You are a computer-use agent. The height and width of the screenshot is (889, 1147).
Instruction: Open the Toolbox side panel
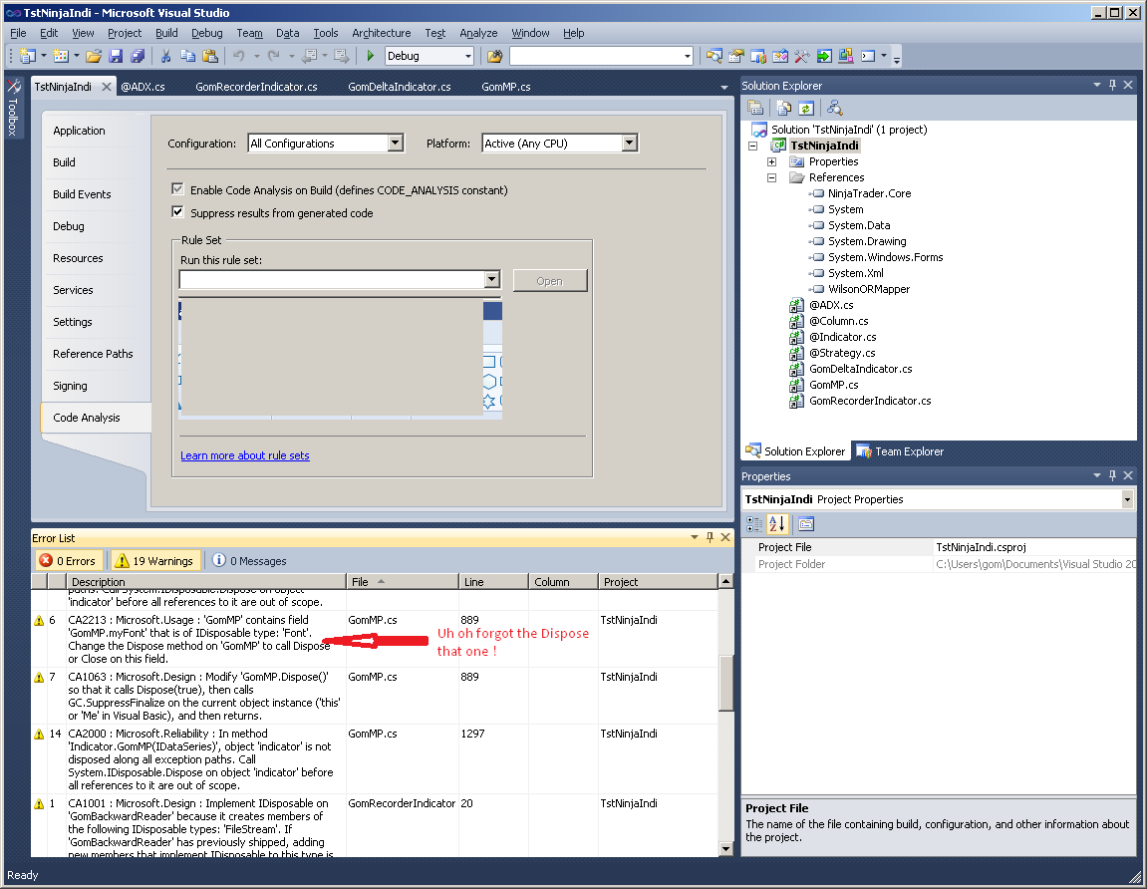[13, 107]
